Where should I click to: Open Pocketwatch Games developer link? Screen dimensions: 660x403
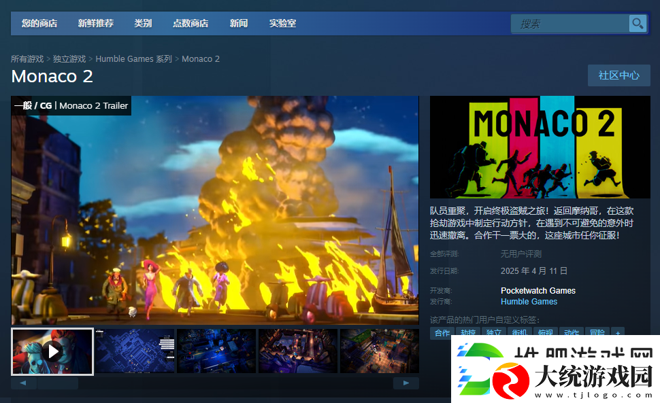[x=538, y=290]
